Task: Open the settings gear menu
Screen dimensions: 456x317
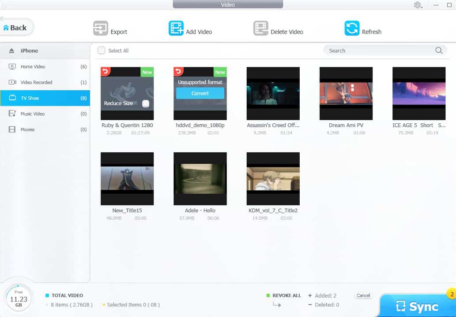Action: point(418,5)
